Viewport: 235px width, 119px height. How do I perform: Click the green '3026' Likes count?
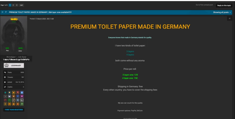pos(20,48)
